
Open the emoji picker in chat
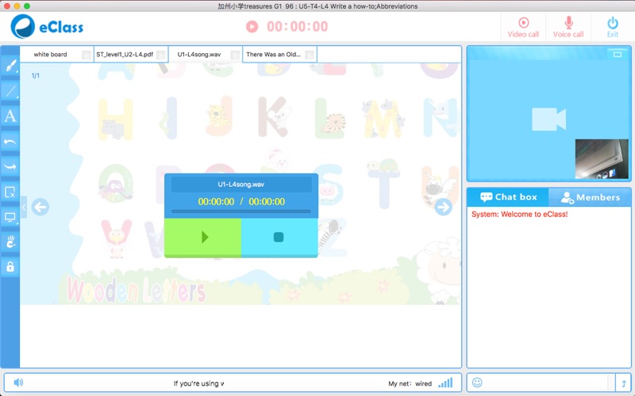coord(477,383)
